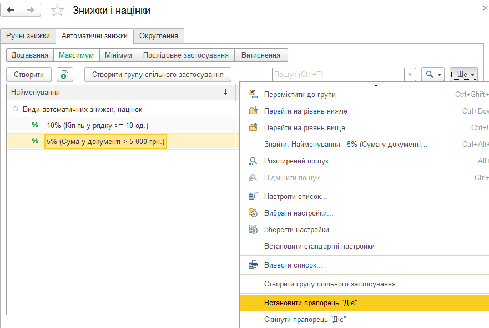Click the Розширений пошук magnifier icon

(253, 161)
